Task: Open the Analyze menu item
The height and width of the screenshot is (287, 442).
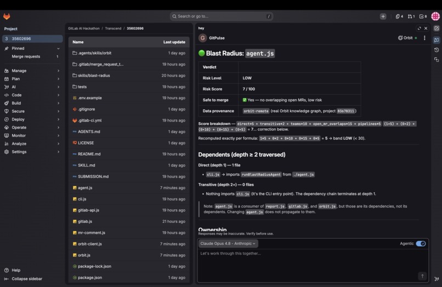Action: point(32,143)
